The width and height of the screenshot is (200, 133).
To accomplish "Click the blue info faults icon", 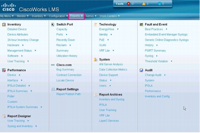I will tap(159, 4).
